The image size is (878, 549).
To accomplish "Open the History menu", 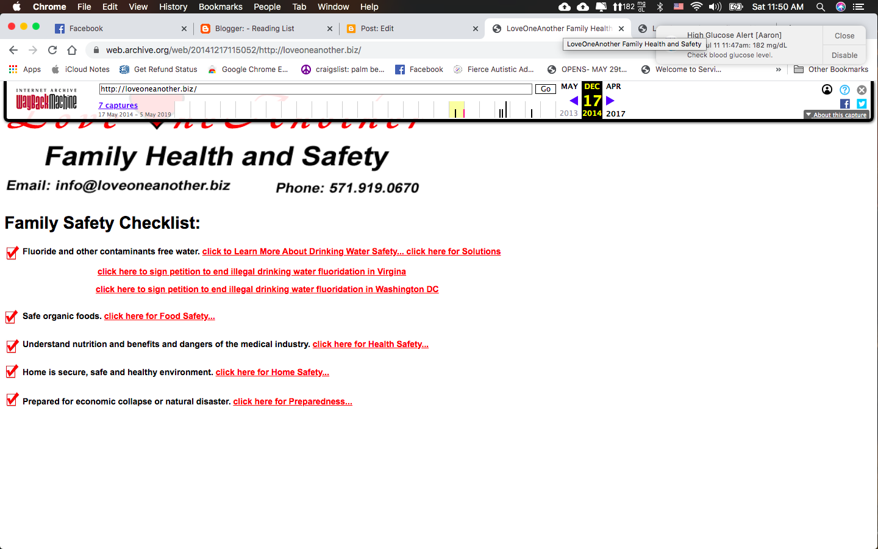I will (x=173, y=7).
